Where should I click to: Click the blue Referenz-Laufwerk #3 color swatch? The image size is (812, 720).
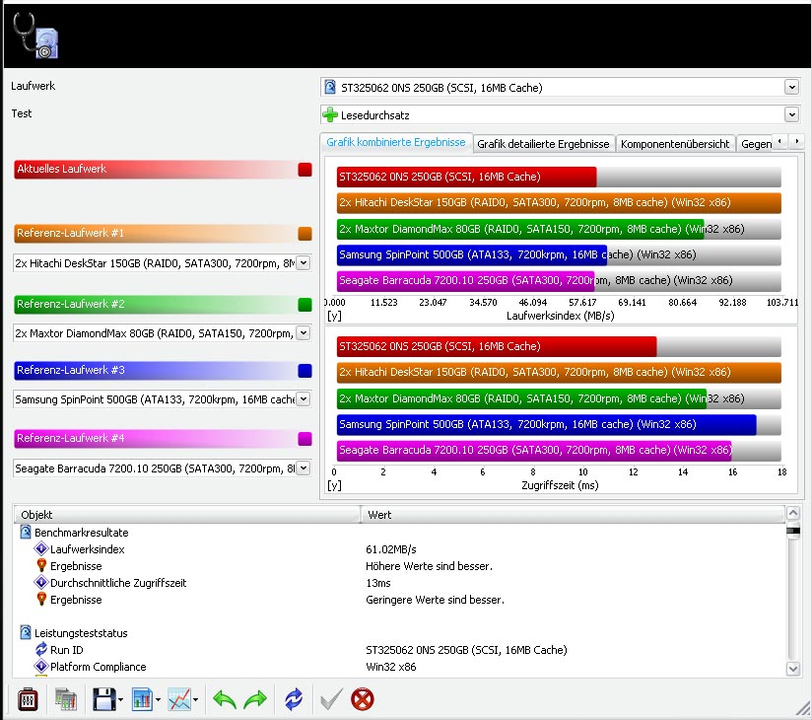(305, 371)
